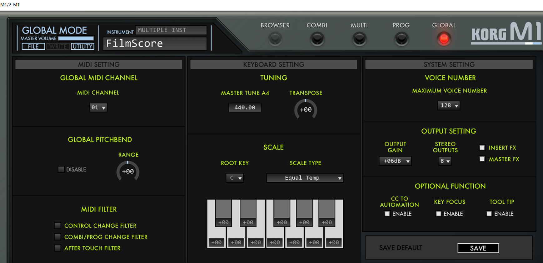Viewport: 543px width, 263px height.
Task: Click fifth white key tuning value
Action: coord(295,242)
